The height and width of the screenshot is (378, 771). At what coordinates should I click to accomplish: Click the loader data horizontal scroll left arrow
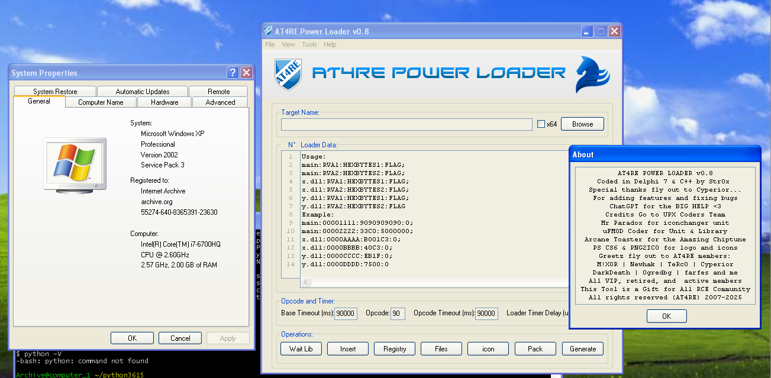(x=307, y=282)
